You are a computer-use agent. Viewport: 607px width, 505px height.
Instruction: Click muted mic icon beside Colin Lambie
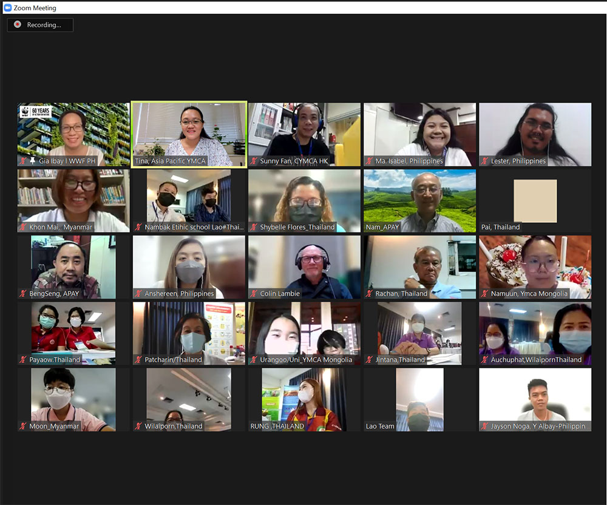point(255,294)
